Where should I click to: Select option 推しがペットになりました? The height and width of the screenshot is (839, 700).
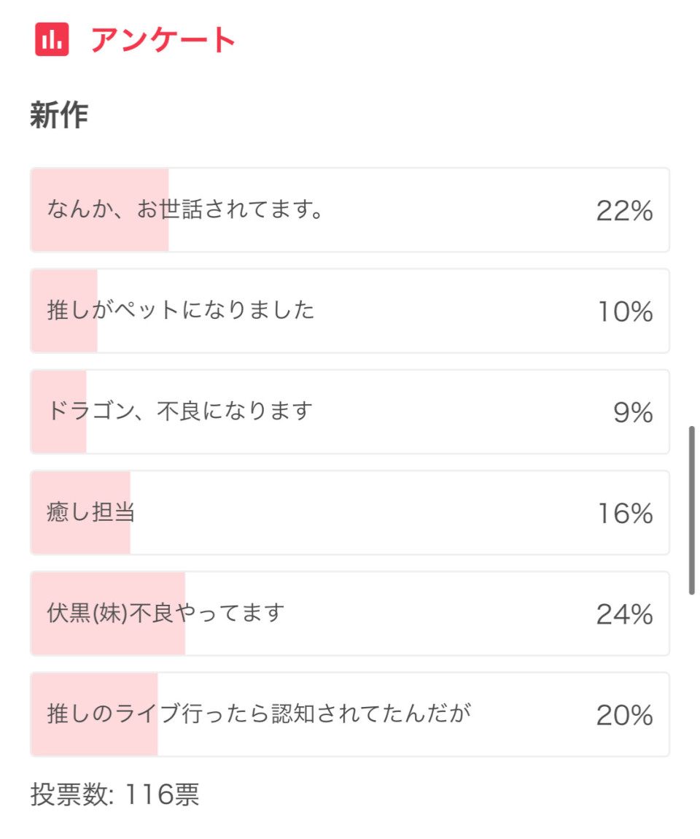click(x=350, y=311)
